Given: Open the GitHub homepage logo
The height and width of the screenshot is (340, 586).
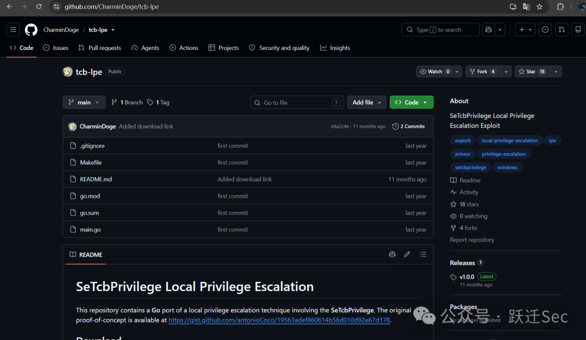Looking at the screenshot, I should 31,29.
